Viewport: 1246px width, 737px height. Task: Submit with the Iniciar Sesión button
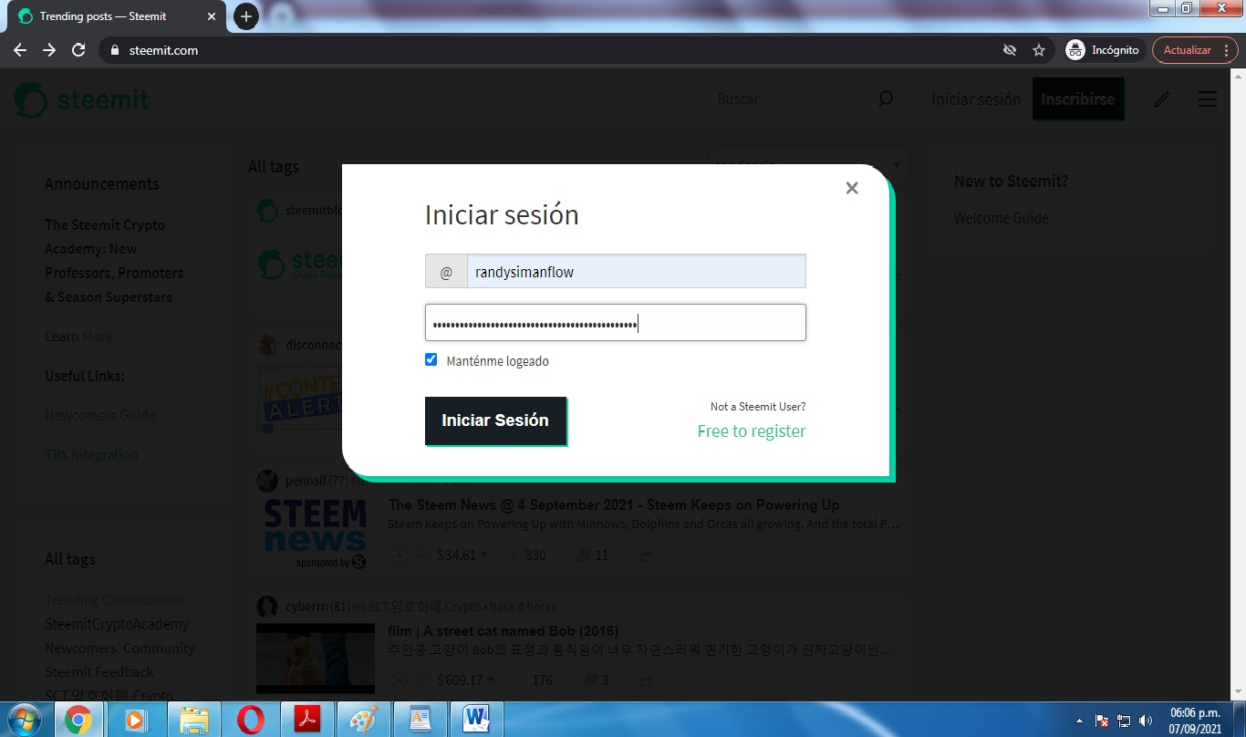pos(495,420)
